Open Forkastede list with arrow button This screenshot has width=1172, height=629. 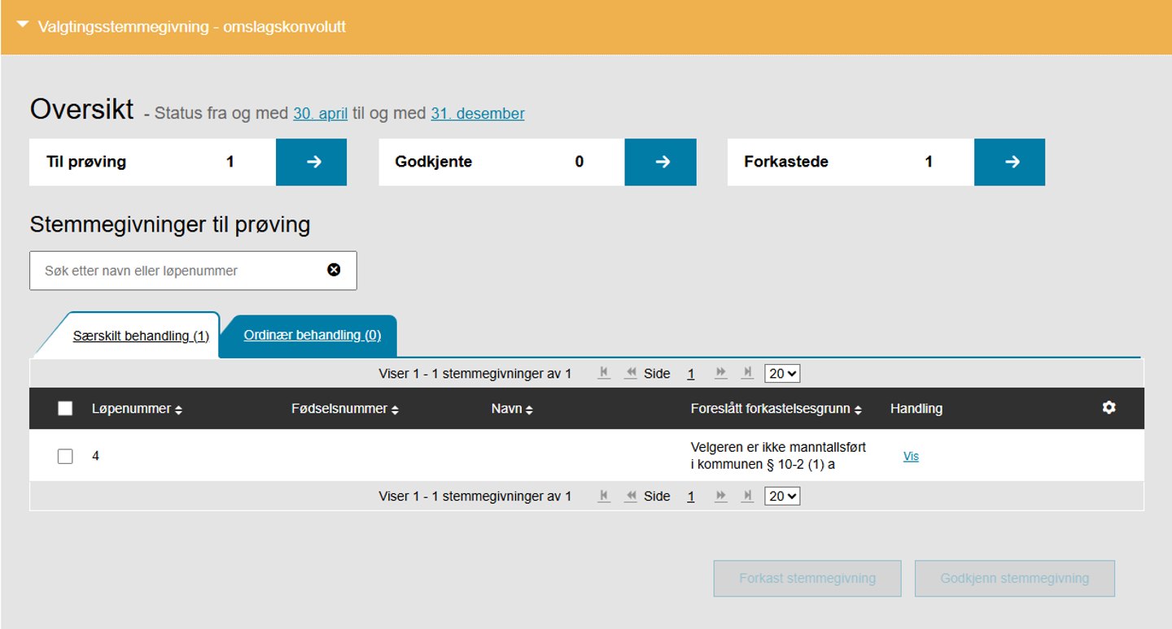click(x=1009, y=162)
